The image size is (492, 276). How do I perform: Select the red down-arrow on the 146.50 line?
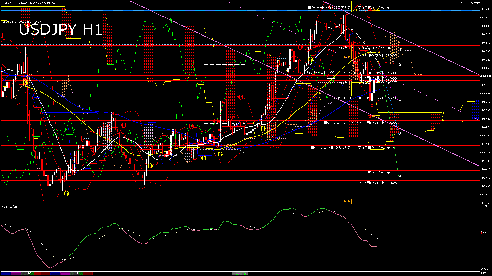coord(300,47)
